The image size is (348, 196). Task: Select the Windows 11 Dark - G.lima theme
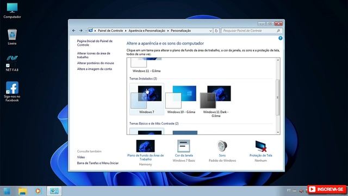(x=216, y=101)
